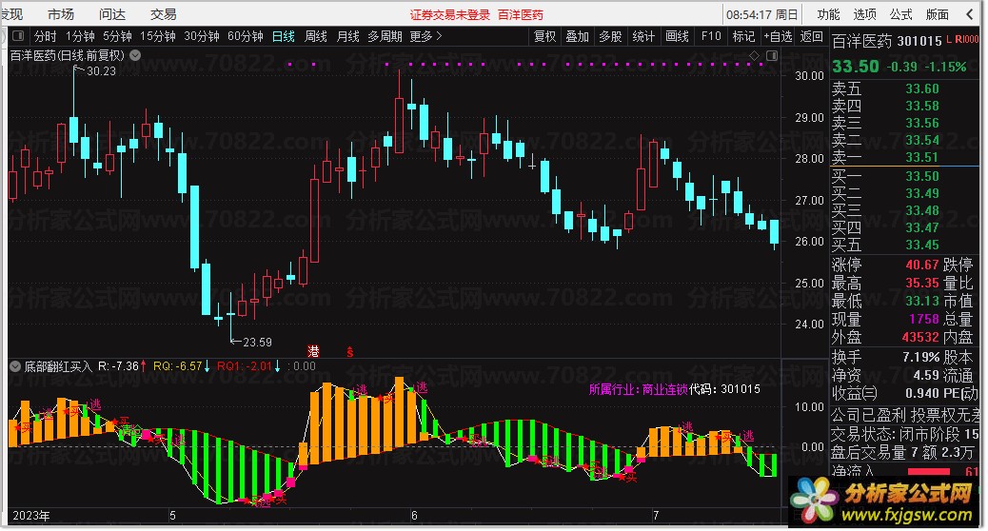
Task: Click the 卖五 price 33.60
Action: coord(922,88)
